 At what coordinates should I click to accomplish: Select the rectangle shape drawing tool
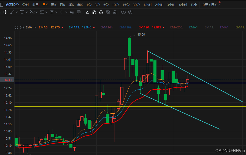(x=22, y=12)
